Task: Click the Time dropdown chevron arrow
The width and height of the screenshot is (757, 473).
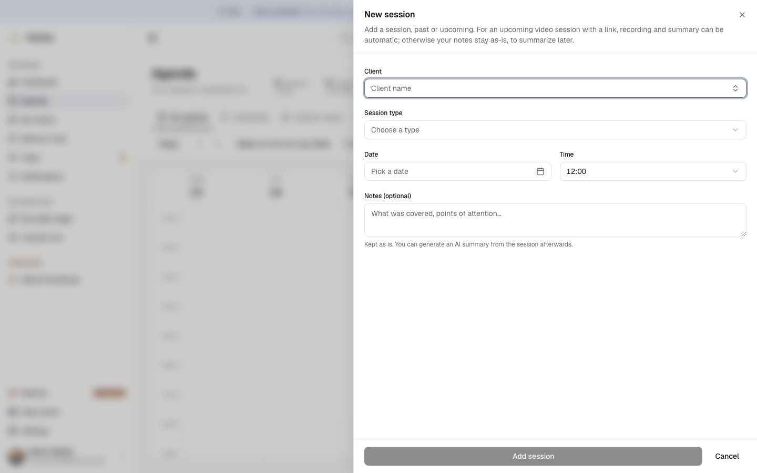Action: [735, 171]
